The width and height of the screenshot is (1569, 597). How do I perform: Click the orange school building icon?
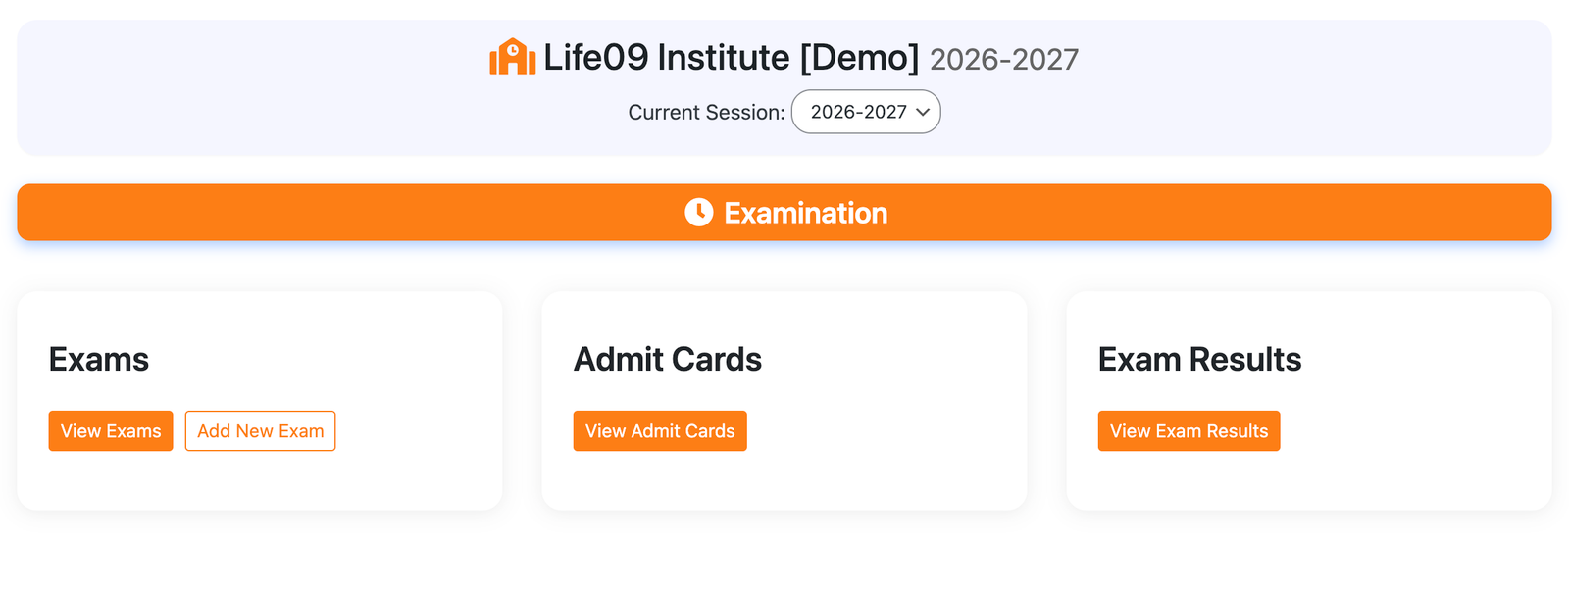(x=512, y=57)
